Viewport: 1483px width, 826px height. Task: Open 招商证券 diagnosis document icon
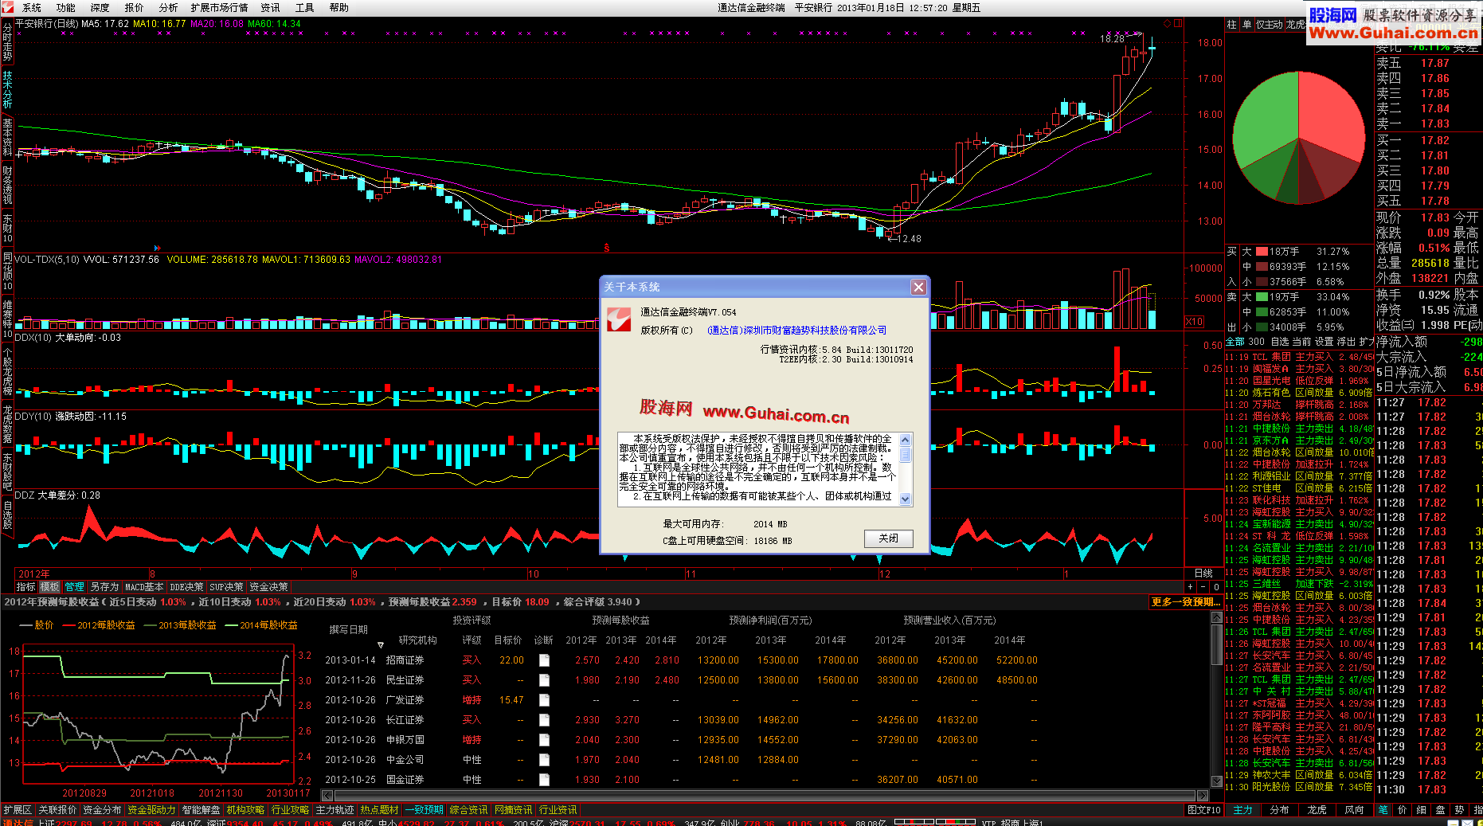(x=544, y=660)
